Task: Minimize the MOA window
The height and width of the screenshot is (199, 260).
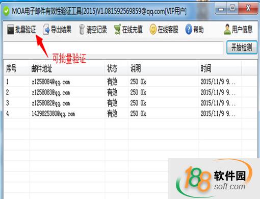Action: coord(221,8)
